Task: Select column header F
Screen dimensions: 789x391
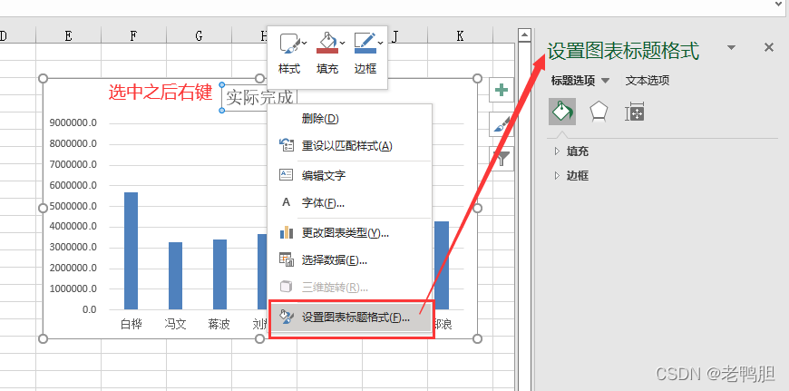Action: pyautogui.click(x=134, y=35)
